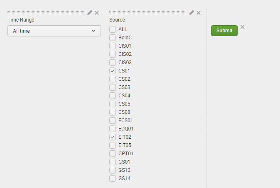Check the ECS01 source option
Screen dimensions: 280x188
click(x=113, y=121)
